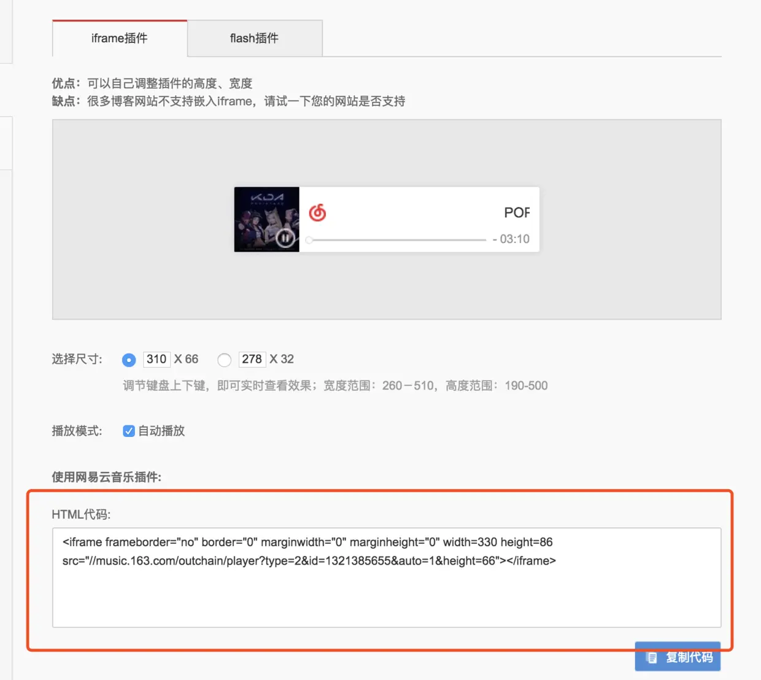Click the 播放模式 label
The height and width of the screenshot is (680, 761).
77,431
